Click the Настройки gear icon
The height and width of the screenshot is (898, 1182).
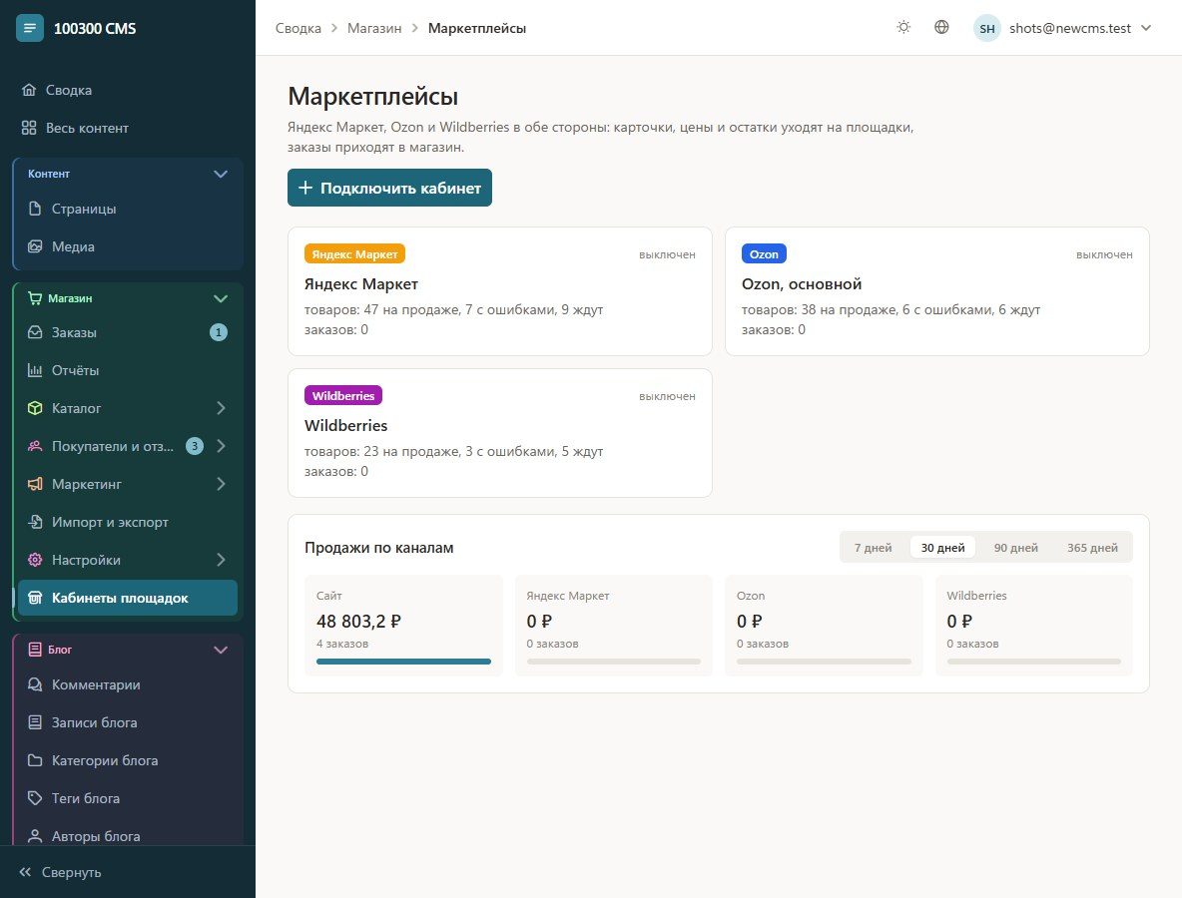[x=35, y=560]
